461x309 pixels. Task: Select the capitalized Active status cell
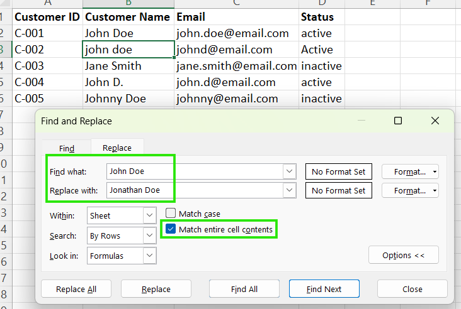click(x=322, y=50)
